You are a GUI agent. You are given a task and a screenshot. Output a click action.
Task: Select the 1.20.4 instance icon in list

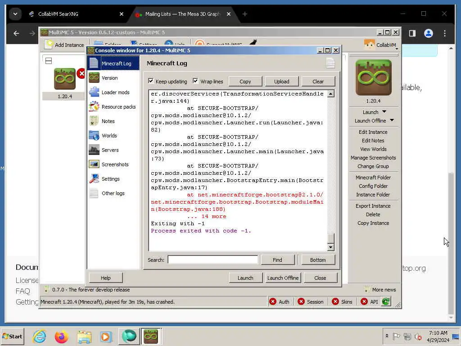click(65, 78)
